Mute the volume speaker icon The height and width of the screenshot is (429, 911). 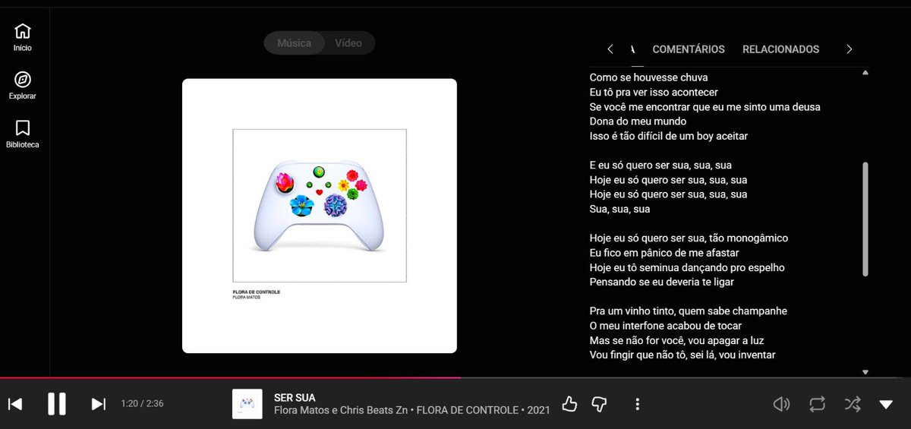click(781, 404)
